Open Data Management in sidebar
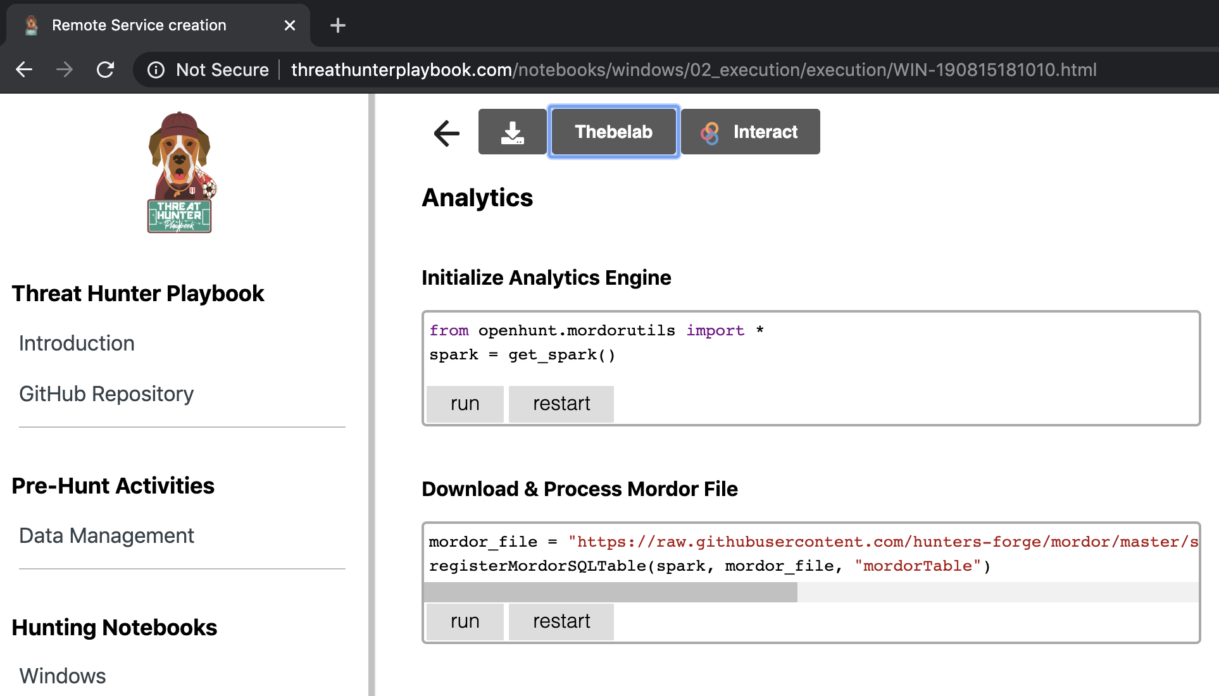1219x696 pixels. (106, 536)
